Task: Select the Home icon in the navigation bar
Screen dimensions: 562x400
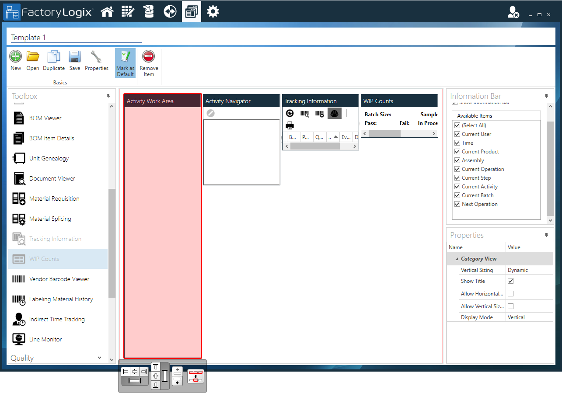Action: click(x=107, y=11)
